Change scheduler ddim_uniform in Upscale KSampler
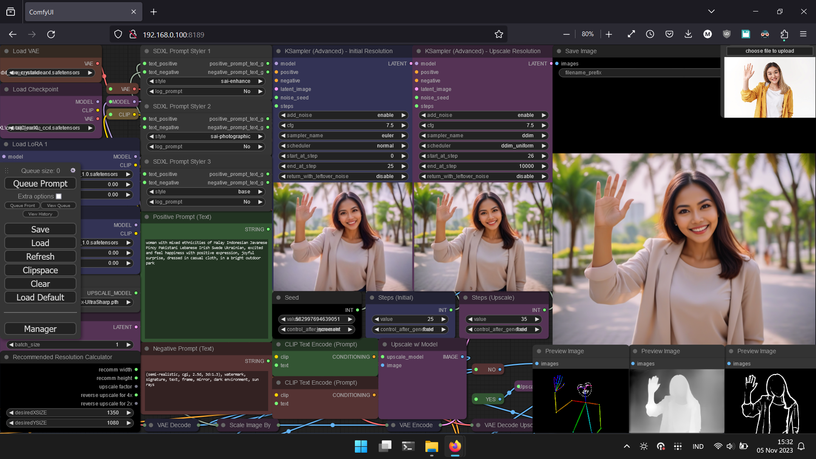Screen dimensions: 816x459 [483, 146]
